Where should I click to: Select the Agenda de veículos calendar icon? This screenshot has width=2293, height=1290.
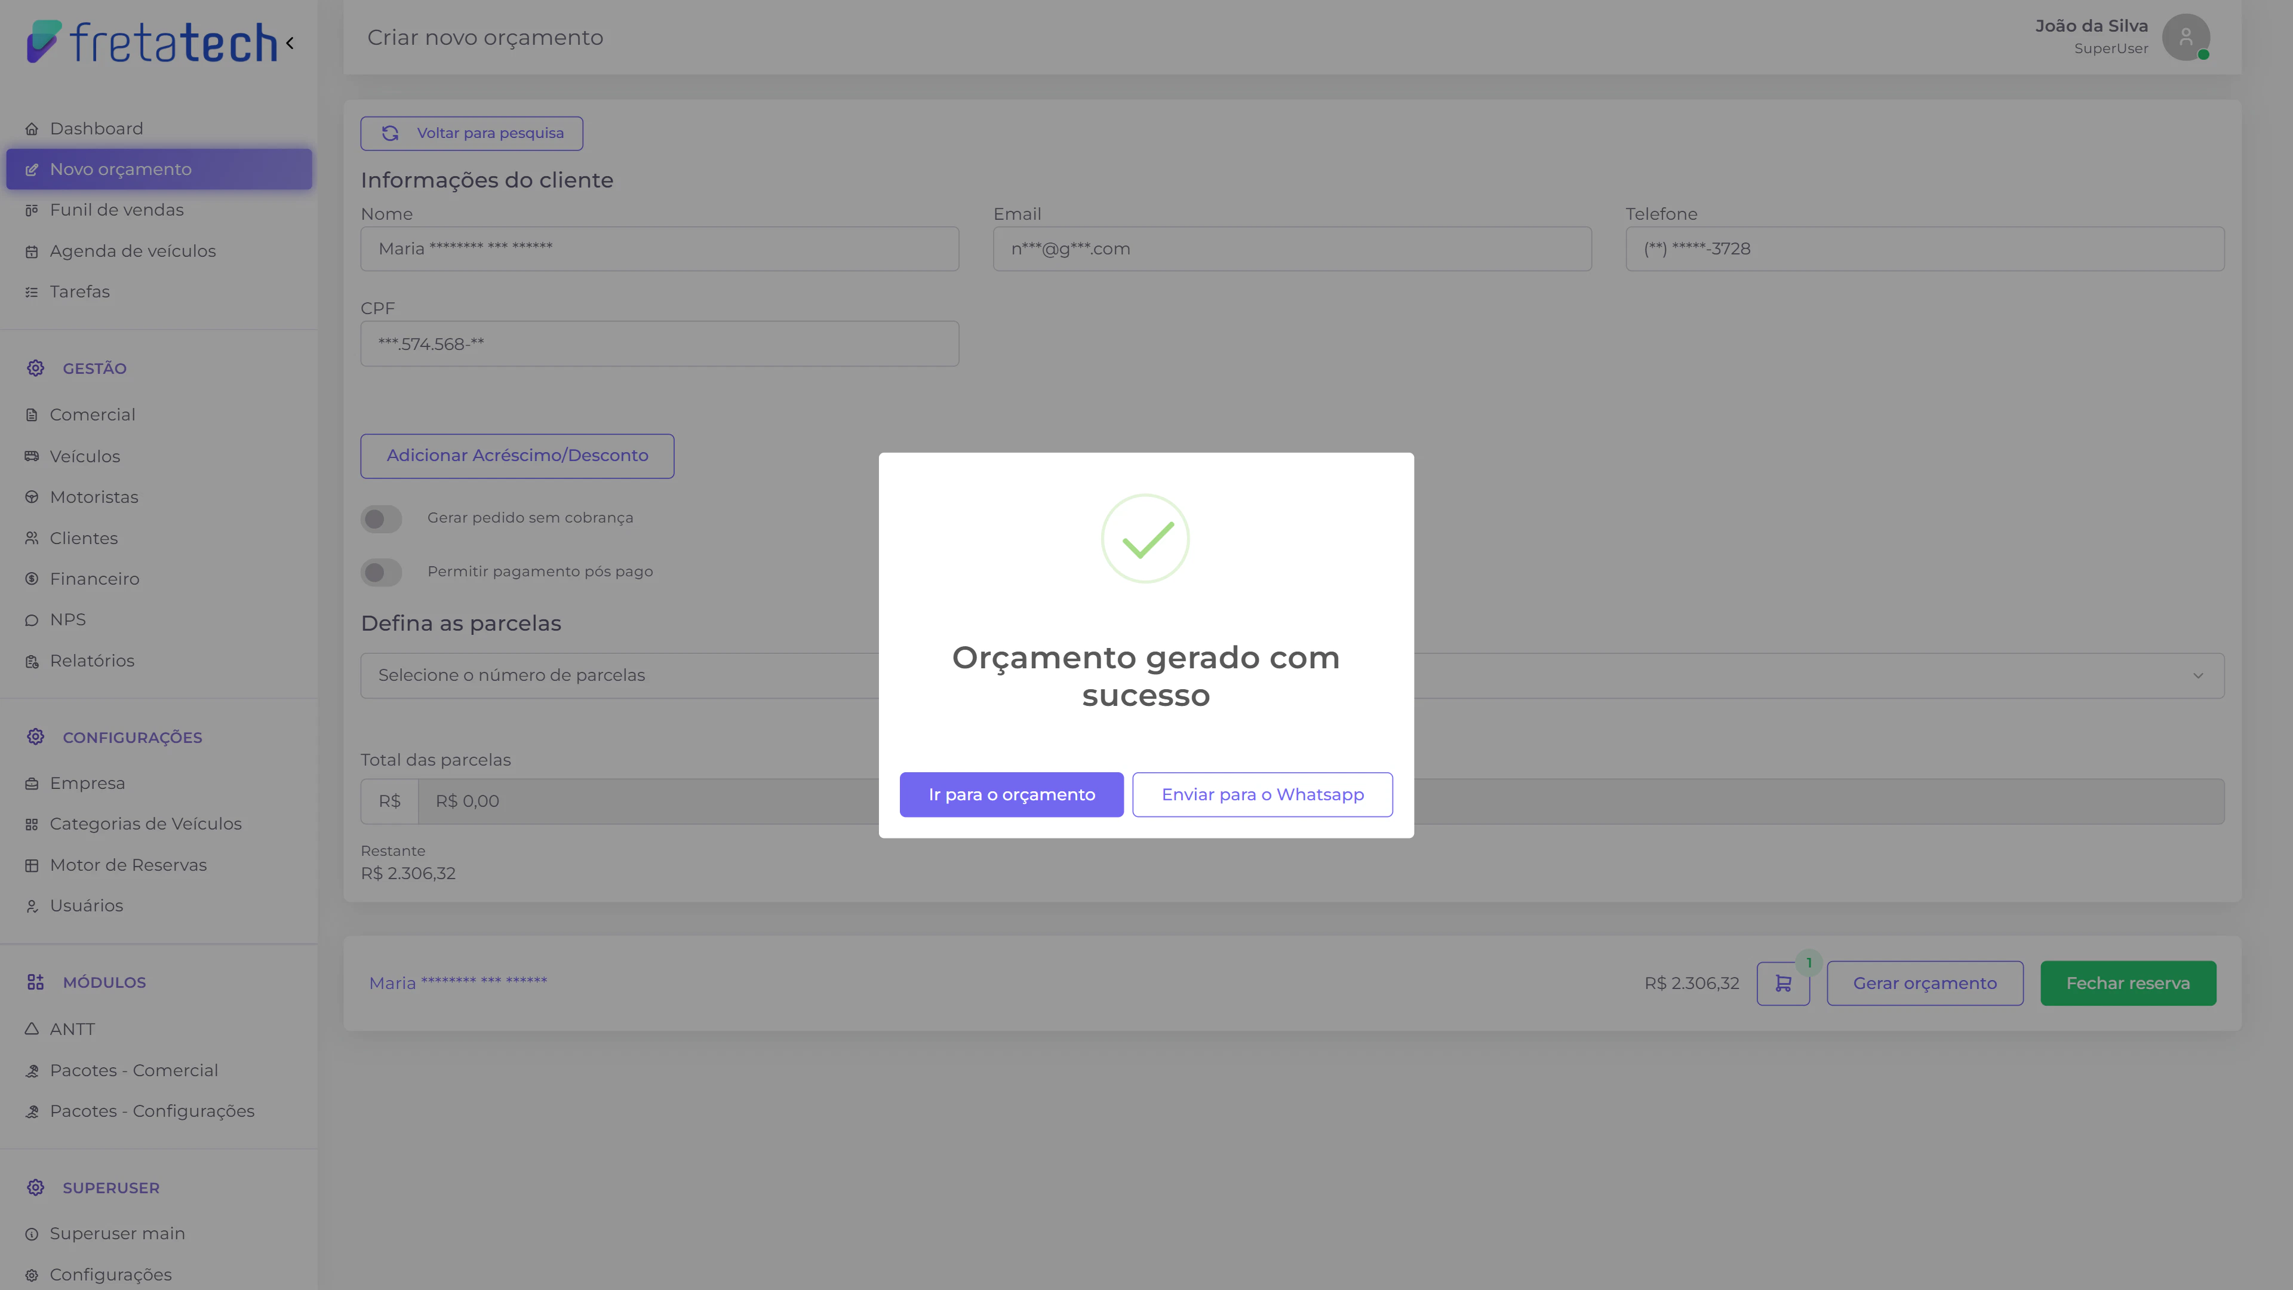pyautogui.click(x=32, y=250)
